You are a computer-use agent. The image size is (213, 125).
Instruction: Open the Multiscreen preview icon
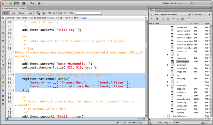point(38,13)
